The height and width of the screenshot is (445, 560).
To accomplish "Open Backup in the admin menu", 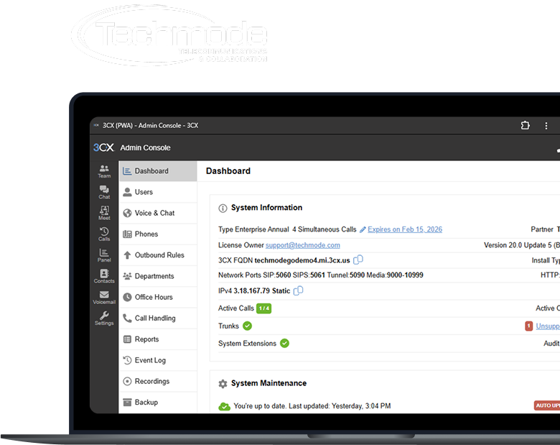I will pos(158,403).
